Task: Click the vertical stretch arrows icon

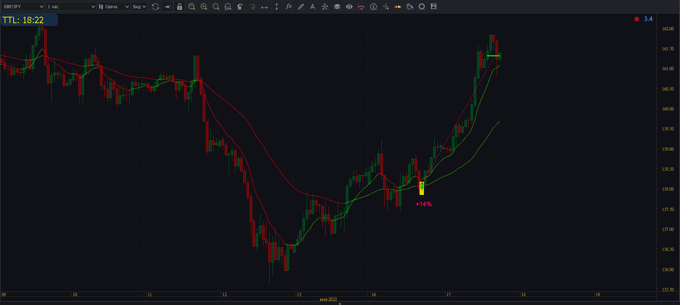Action: click(276, 7)
